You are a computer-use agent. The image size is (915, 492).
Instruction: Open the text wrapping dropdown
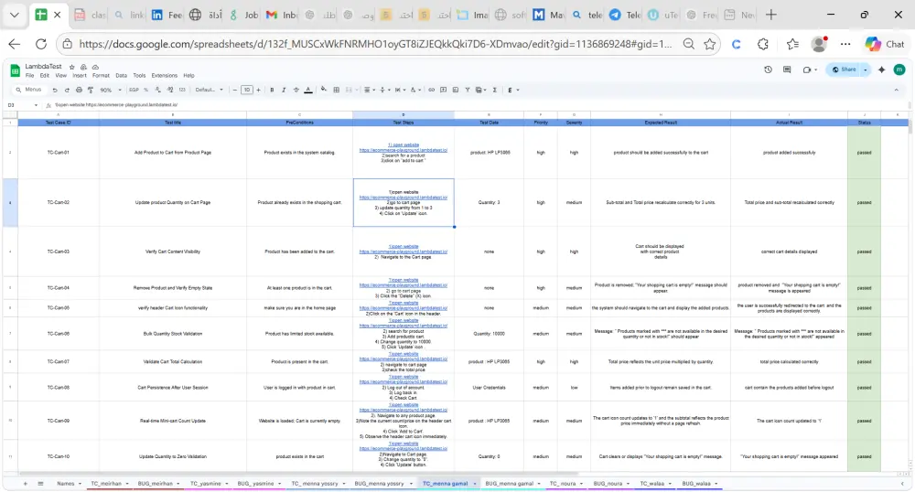point(400,90)
